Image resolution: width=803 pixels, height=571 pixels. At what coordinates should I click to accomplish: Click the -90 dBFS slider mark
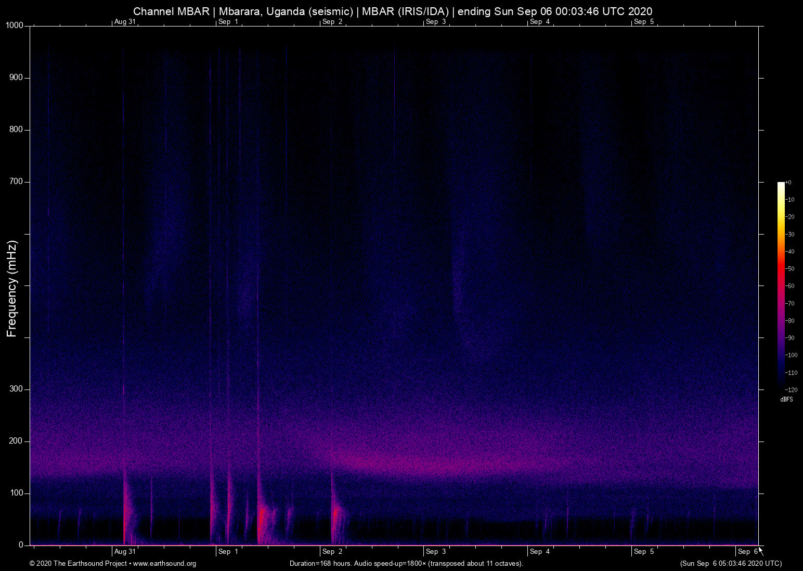tap(791, 338)
